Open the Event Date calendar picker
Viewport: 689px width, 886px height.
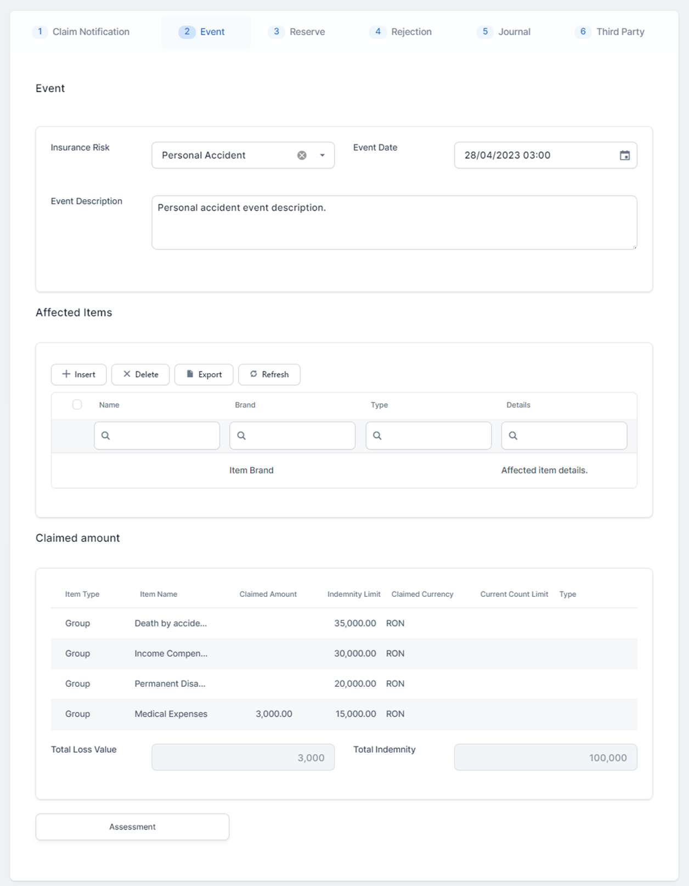point(624,155)
